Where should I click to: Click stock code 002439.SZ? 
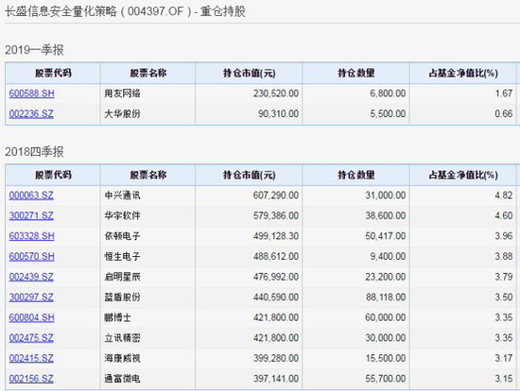tap(31, 277)
